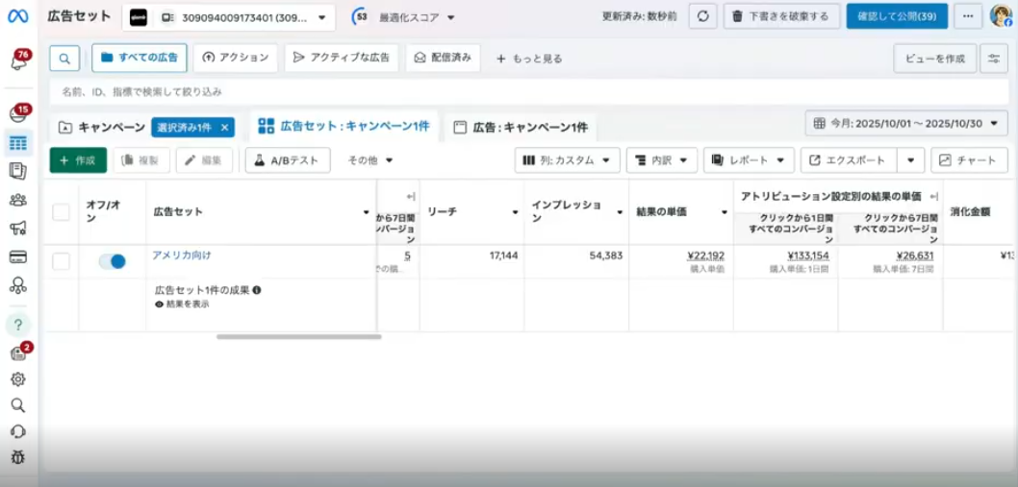Click the A/Bテスト button

[x=288, y=160]
